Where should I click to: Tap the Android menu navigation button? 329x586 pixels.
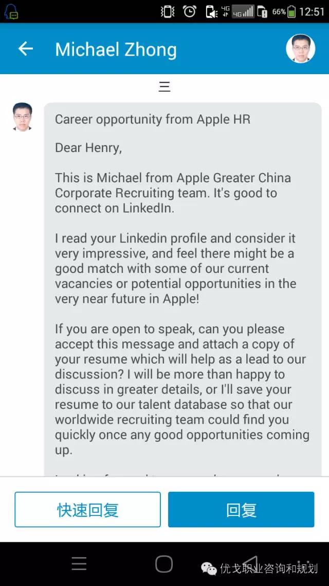pyautogui.click(x=79, y=564)
